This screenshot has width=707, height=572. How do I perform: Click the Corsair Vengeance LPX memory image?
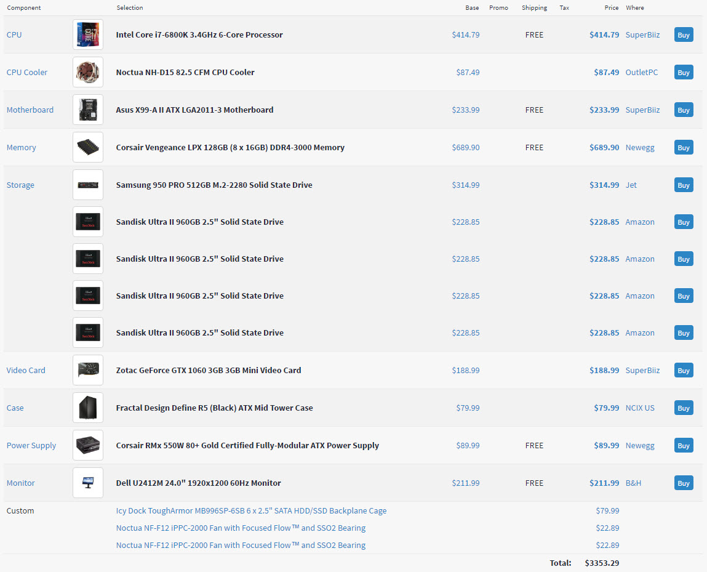pyautogui.click(x=87, y=148)
